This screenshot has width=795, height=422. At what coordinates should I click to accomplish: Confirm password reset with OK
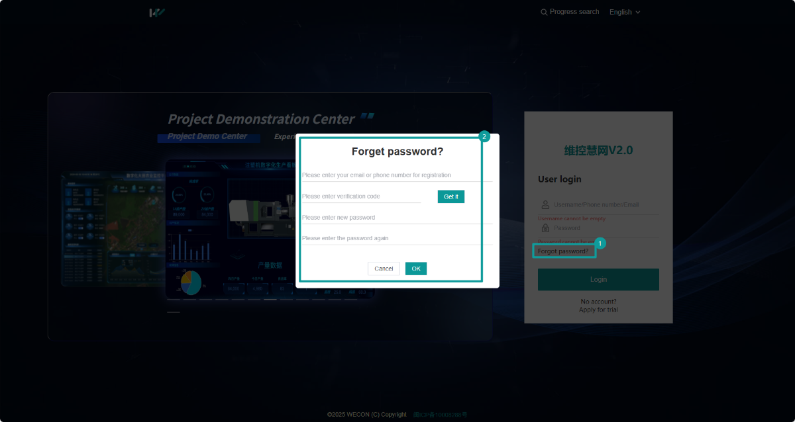pyautogui.click(x=416, y=269)
